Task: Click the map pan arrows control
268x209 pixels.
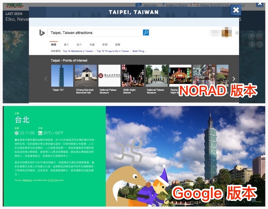Action: [x=260, y=45]
